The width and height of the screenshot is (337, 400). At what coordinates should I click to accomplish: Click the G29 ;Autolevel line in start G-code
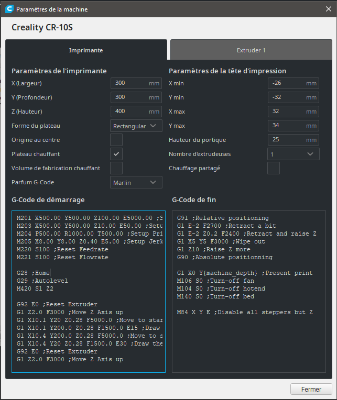pyautogui.click(x=42, y=281)
